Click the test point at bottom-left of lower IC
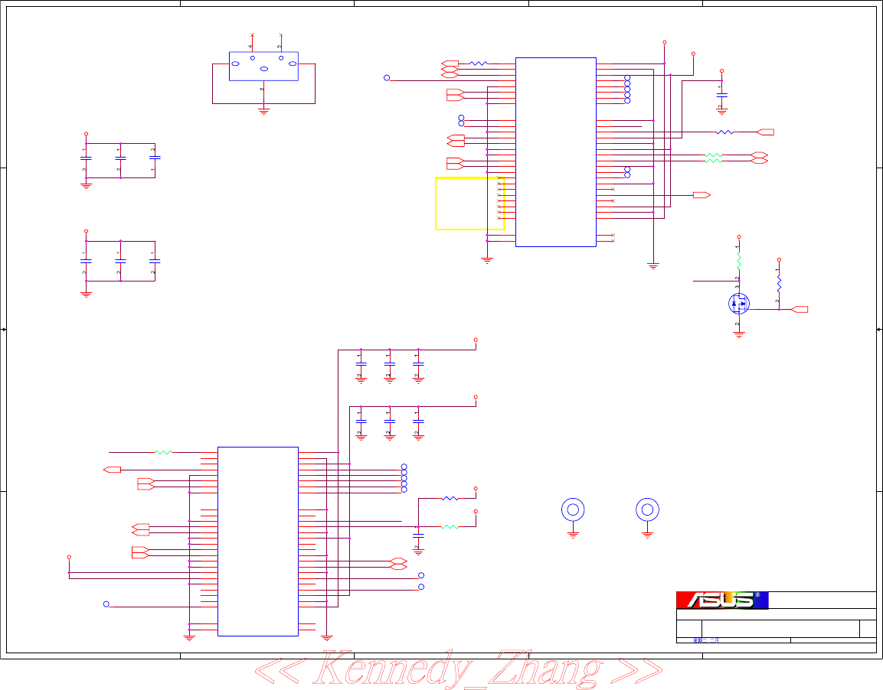The image size is (883, 690). (106, 604)
